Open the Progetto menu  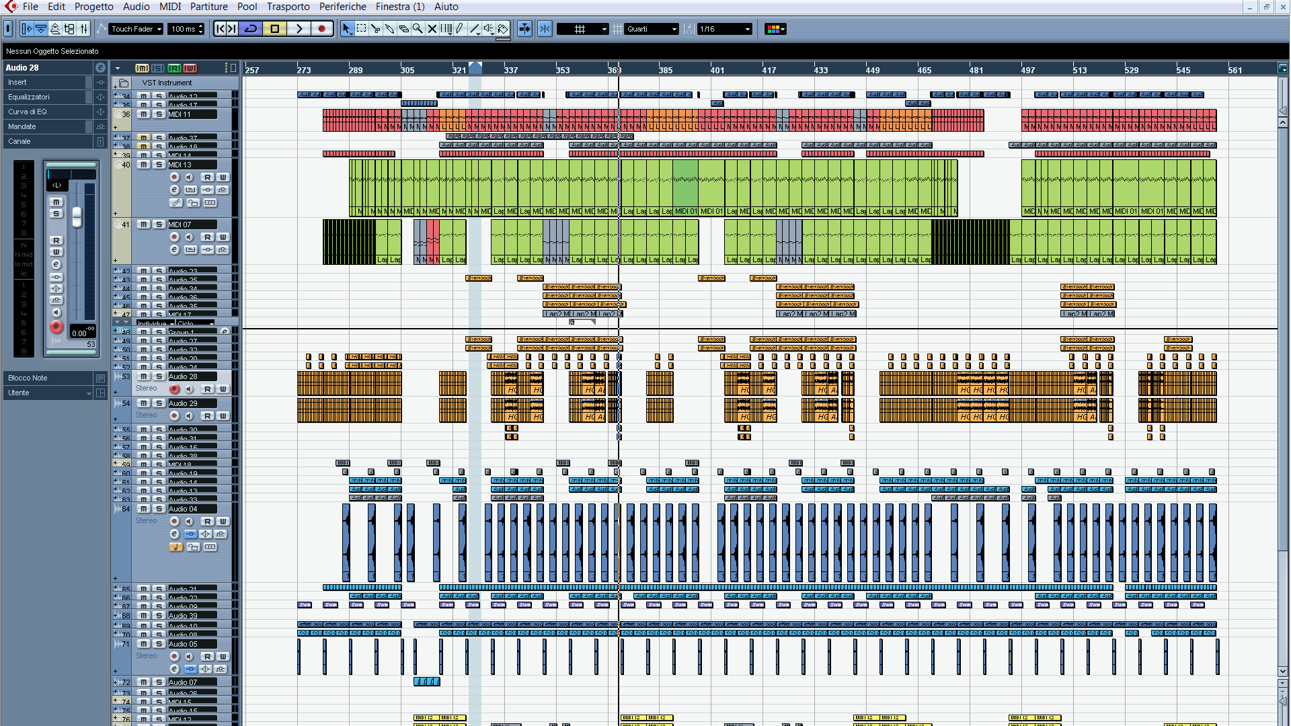click(93, 7)
